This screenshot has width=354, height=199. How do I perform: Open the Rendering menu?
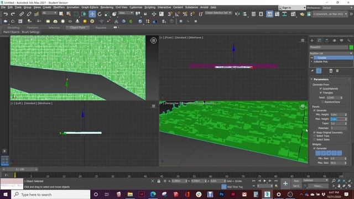(x=107, y=7)
